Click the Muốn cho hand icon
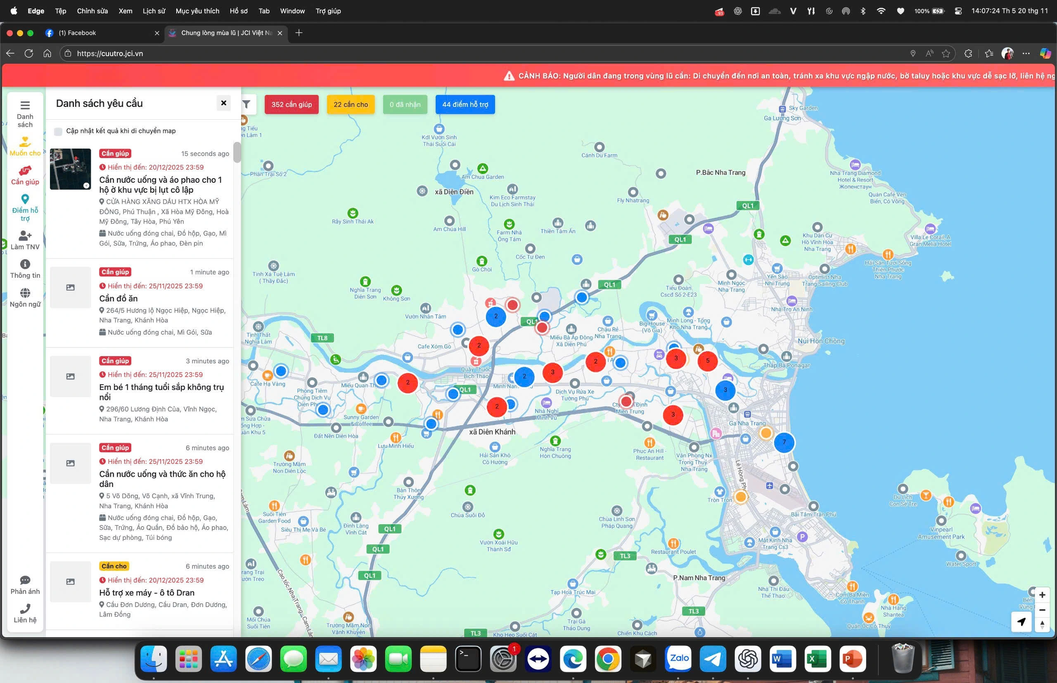Viewport: 1057px width, 683px height. [25, 142]
